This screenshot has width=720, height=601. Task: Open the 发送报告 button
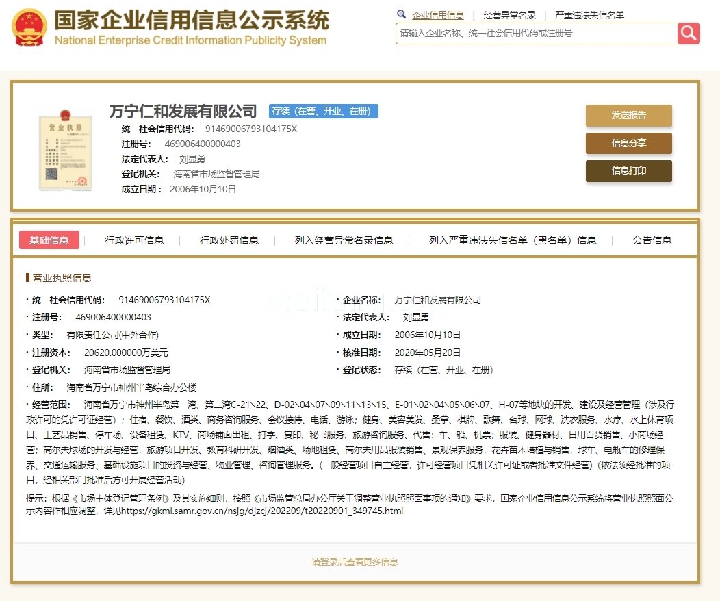(628, 116)
